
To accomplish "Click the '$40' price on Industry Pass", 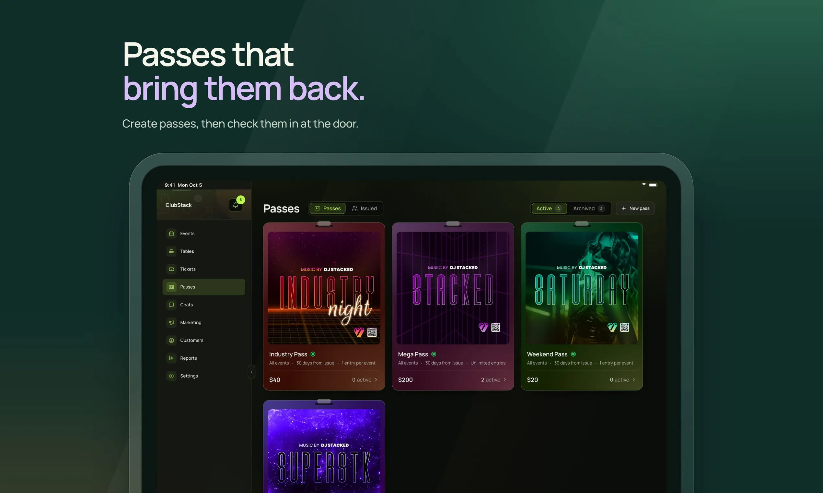I will pos(274,380).
